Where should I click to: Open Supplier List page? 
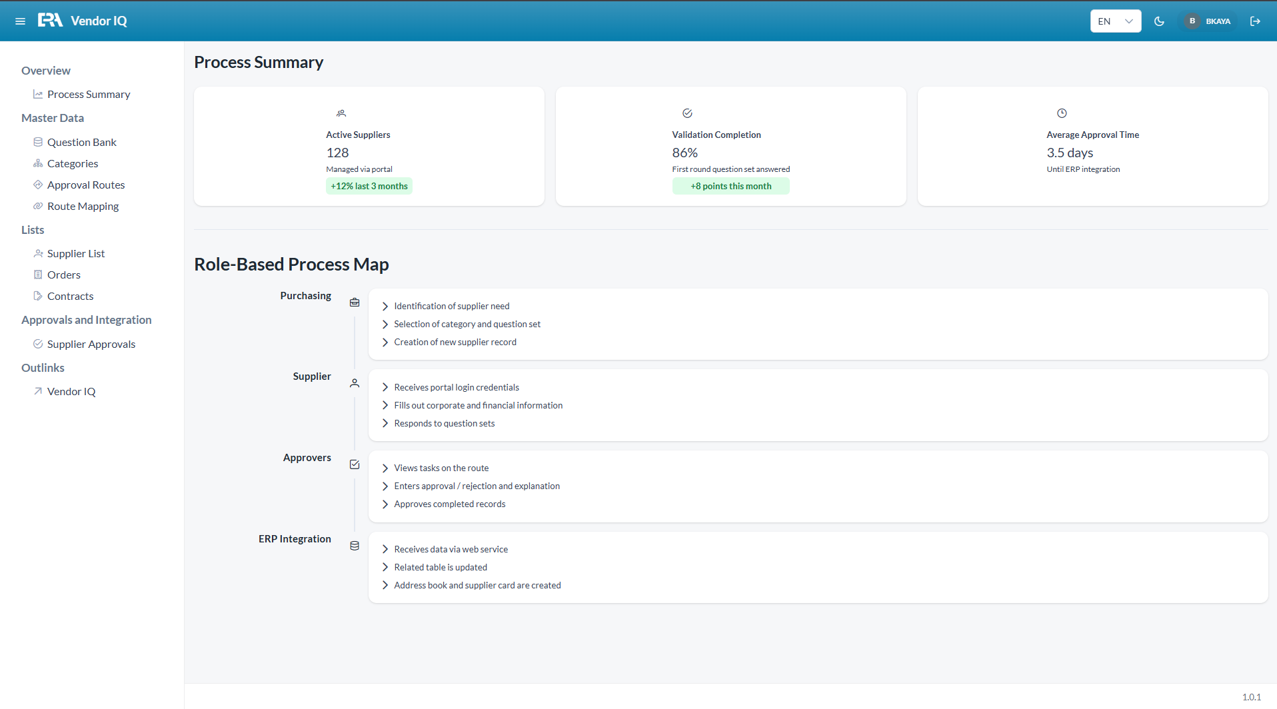coord(75,253)
